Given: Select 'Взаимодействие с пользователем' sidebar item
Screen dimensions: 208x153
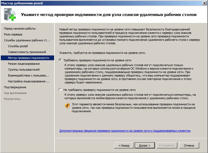Looking at the screenshot, I should pos(28,75).
